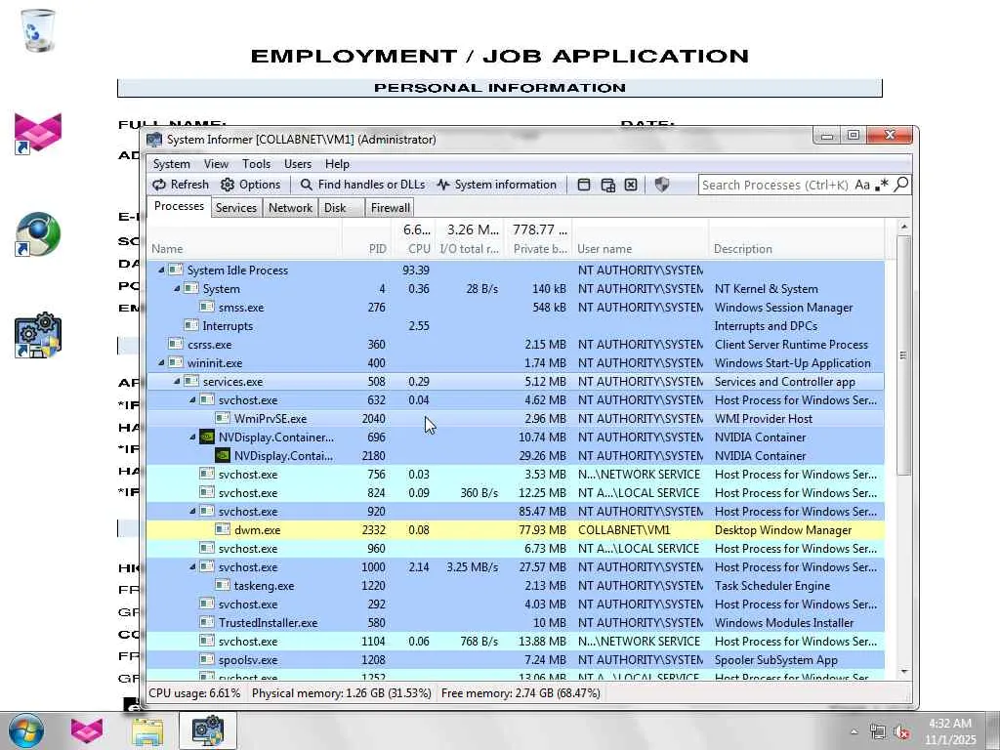Open the Help menu
The image size is (1000, 750).
tap(337, 164)
